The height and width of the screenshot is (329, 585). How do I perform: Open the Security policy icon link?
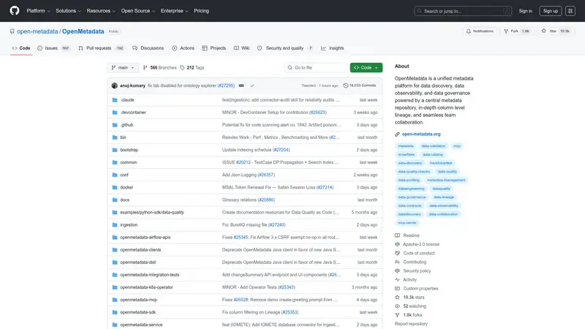point(397,271)
